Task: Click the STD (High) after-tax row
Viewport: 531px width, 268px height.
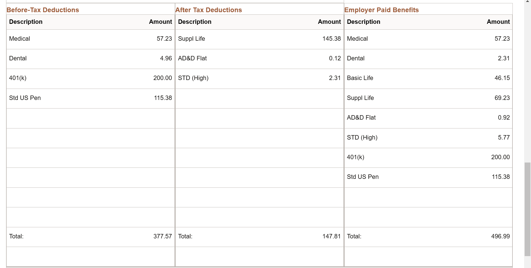Action: click(x=193, y=78)
